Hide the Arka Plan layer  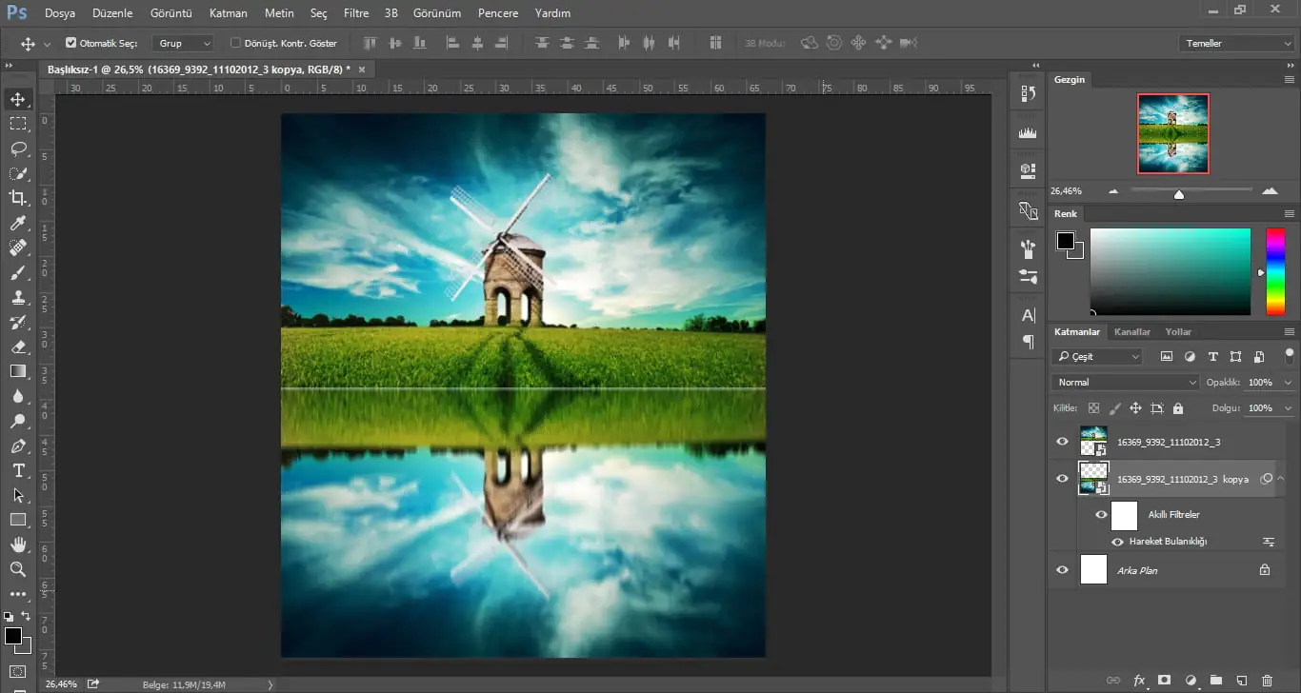point(1063,570)
